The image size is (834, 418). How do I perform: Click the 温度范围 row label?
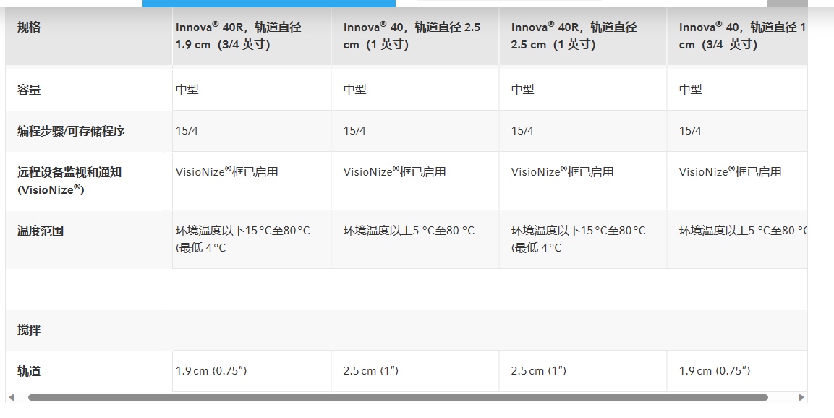pyautogui.click(x=41, y=231)
